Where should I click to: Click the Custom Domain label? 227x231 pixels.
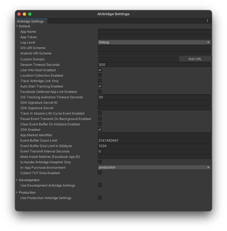(32, 59)
